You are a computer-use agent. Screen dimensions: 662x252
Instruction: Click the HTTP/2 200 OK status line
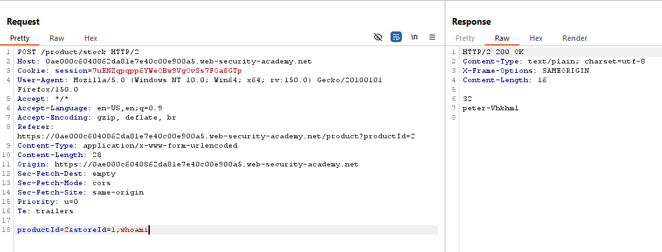(x=493, y=52)
